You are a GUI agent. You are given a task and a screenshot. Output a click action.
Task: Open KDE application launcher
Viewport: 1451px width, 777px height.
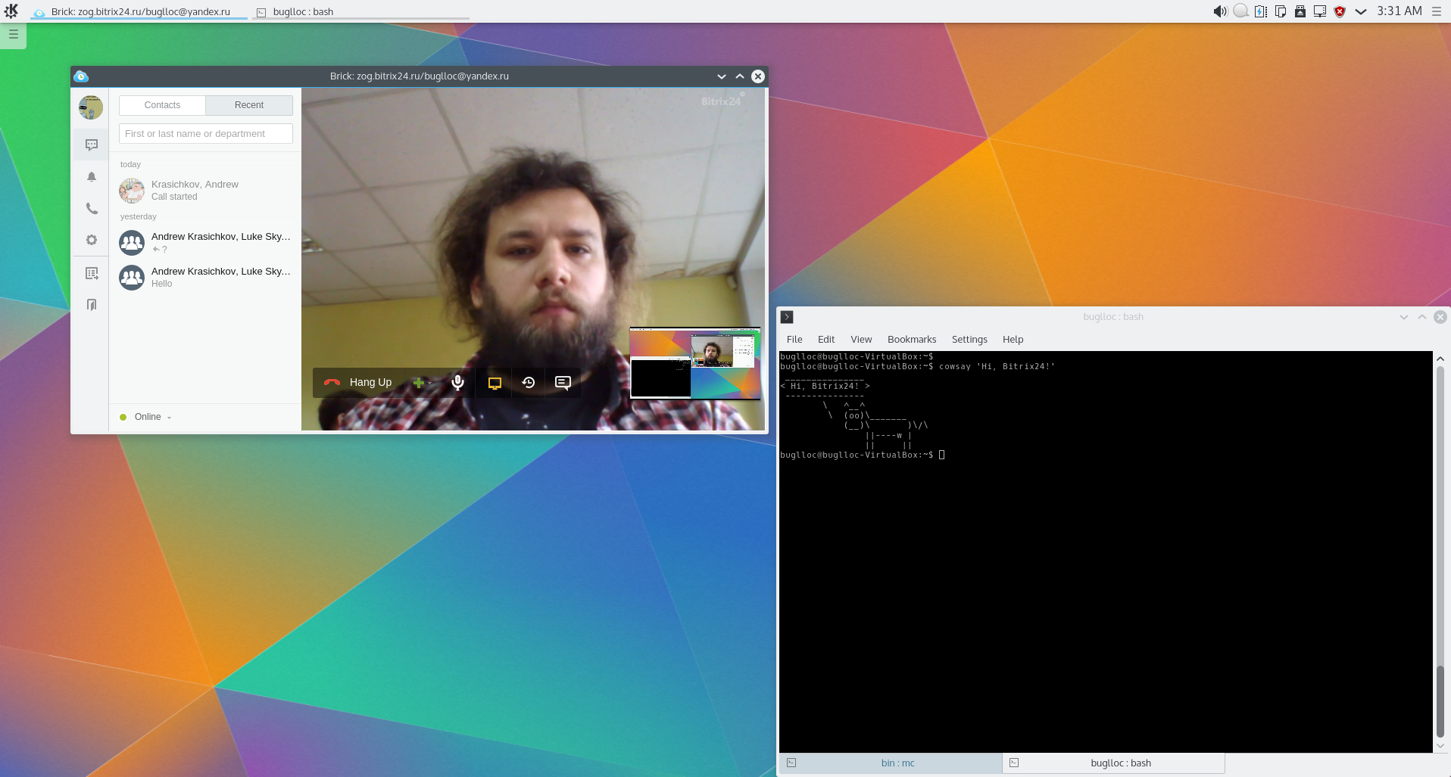tap(11, 11)
